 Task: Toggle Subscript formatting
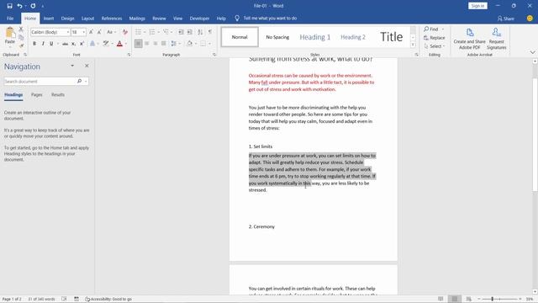click(73, 44)
